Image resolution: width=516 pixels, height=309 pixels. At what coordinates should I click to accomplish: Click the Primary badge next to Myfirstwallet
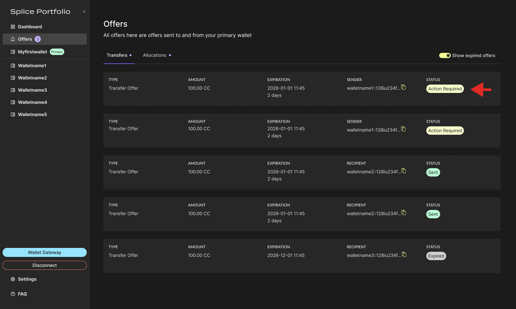click(x=57, y=52)
